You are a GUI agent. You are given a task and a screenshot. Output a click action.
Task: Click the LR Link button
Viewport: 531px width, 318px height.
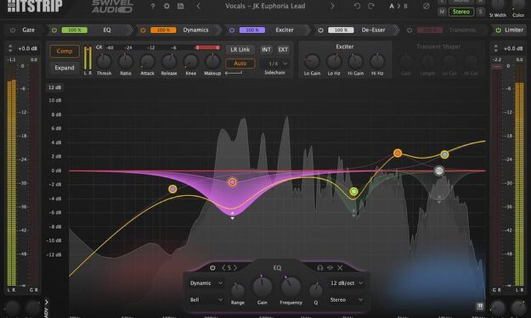(240, 50)
